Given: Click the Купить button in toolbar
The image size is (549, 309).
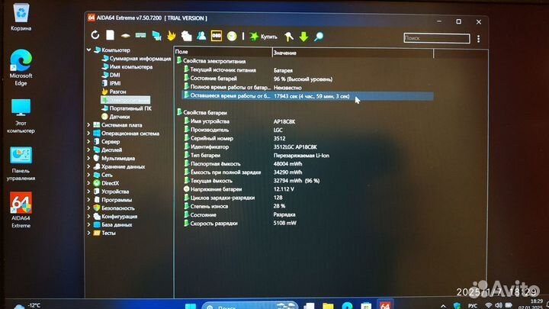Looking at the screenshot, I should [263, 36].
